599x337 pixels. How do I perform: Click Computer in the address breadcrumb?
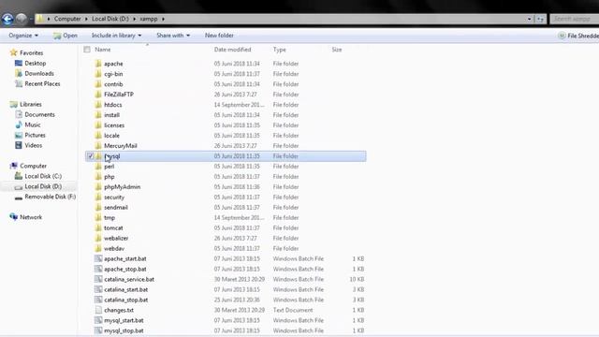(67, 19)
